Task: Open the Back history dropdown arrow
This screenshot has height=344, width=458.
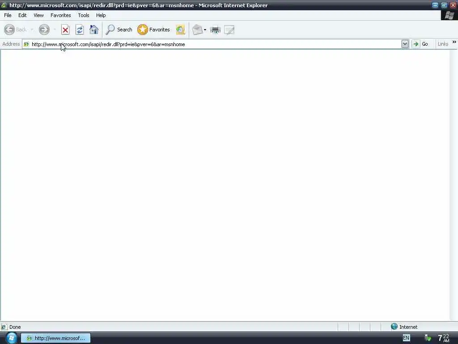Action: point(32,30)
